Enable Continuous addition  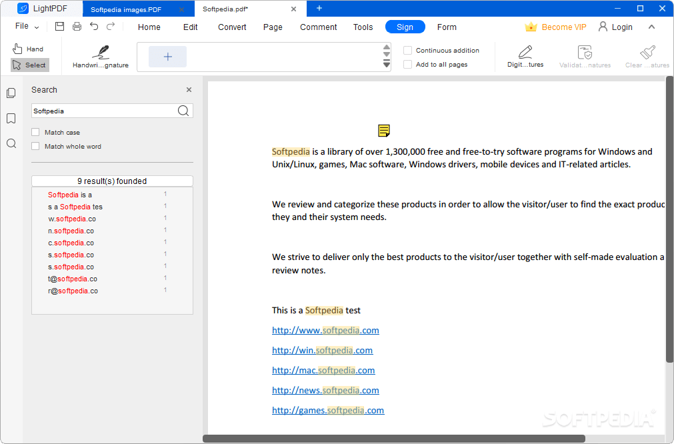(407, 50)
